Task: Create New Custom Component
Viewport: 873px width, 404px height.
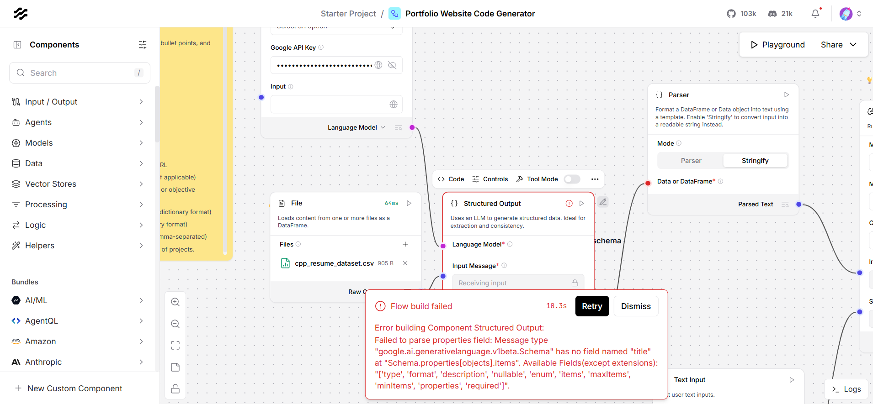Action: click(x=69, y=388)
